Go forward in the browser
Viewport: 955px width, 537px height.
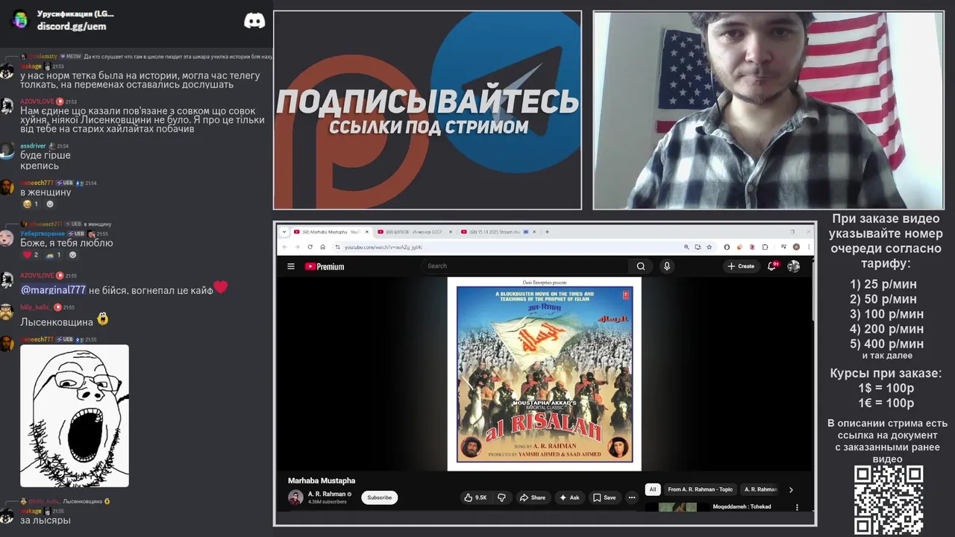tap(297, 247)
